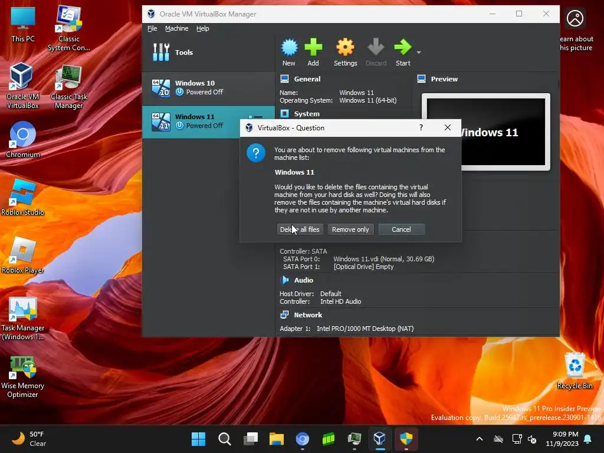Open the clock and date flyout

tap(562, 439)
